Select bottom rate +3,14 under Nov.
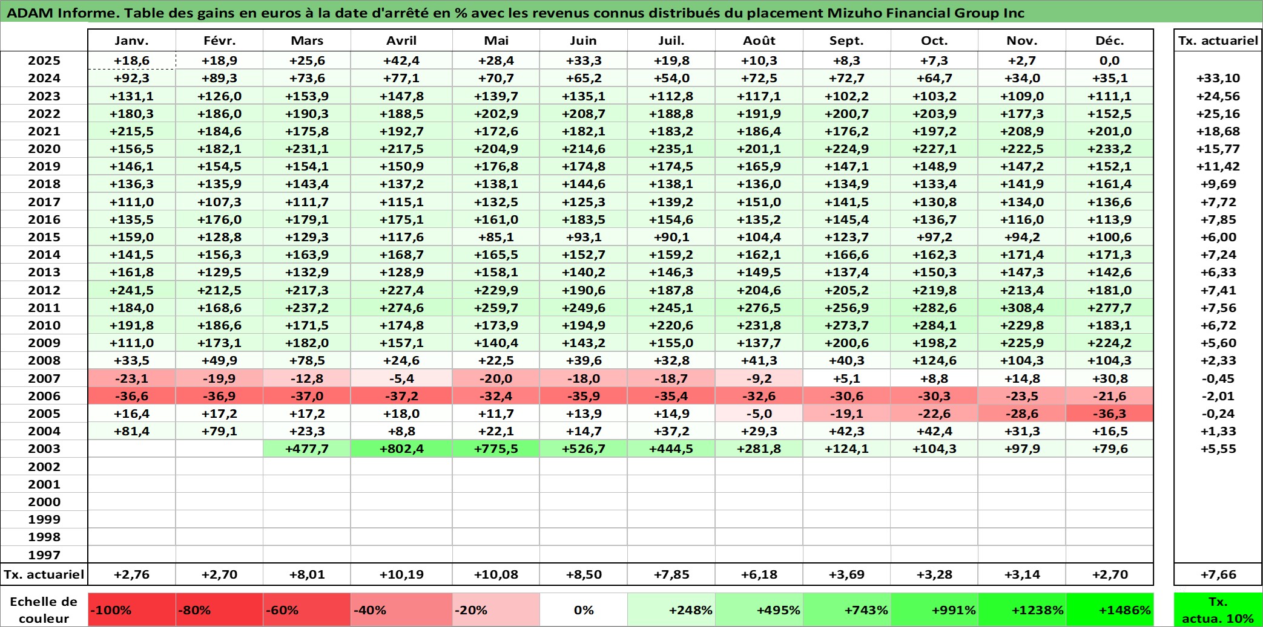 [1022, 574]
